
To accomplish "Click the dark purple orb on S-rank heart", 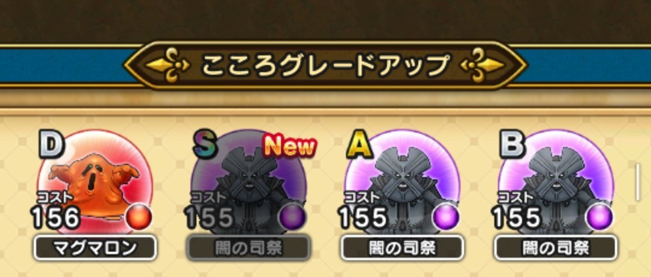I will pyautogui.click(x=293, y=217).
